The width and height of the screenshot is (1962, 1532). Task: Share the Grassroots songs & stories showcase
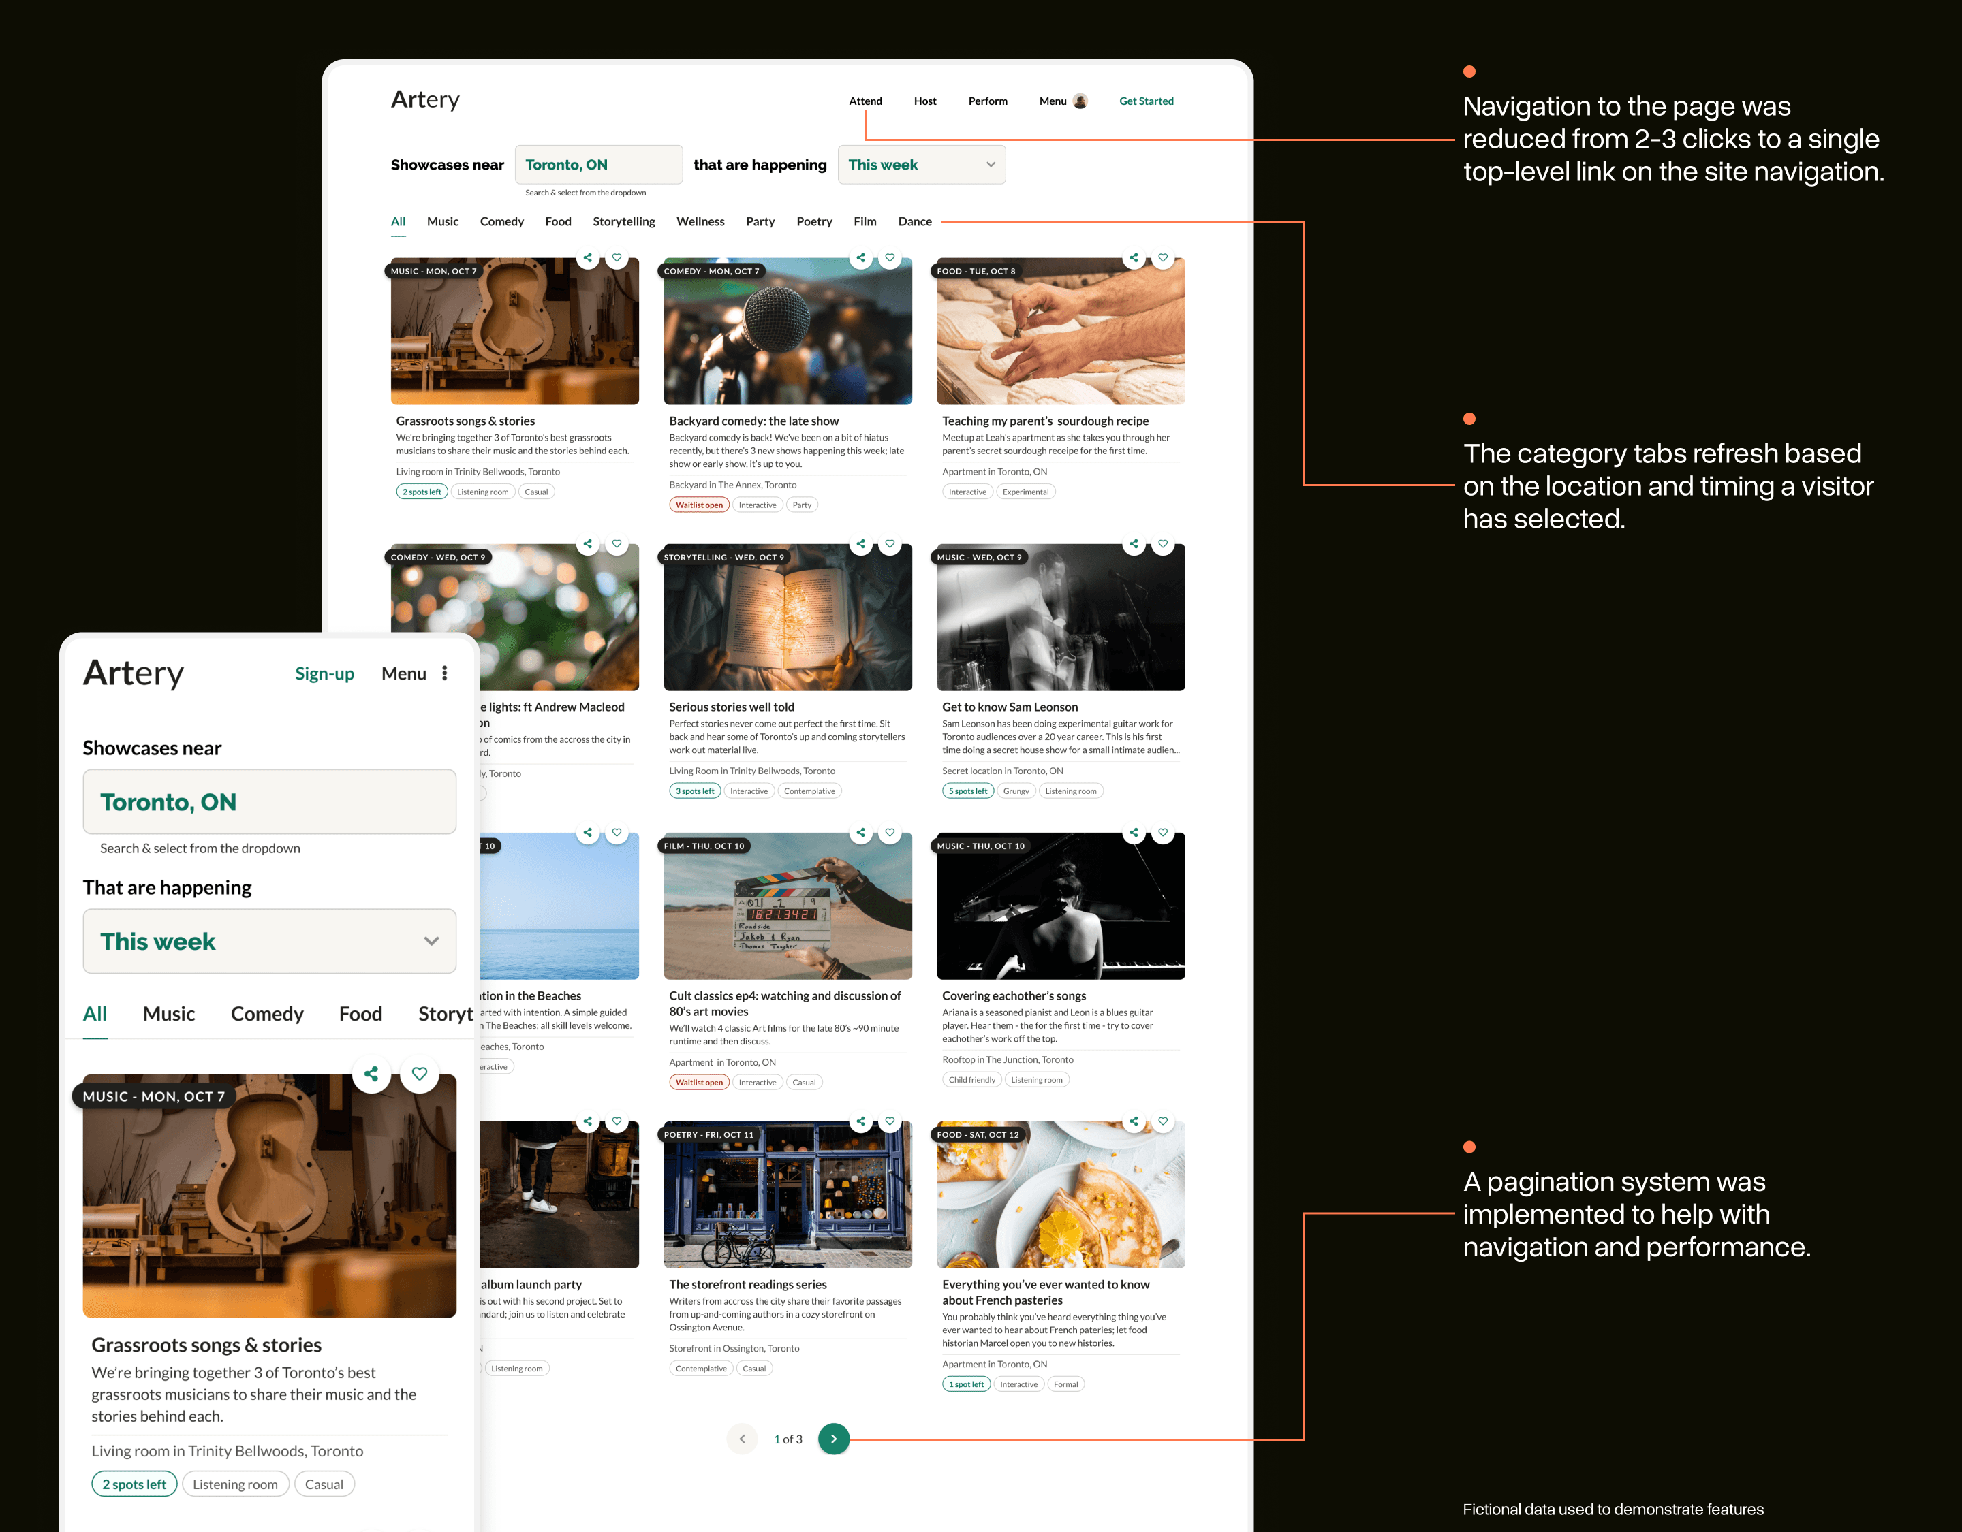[587, 258]
